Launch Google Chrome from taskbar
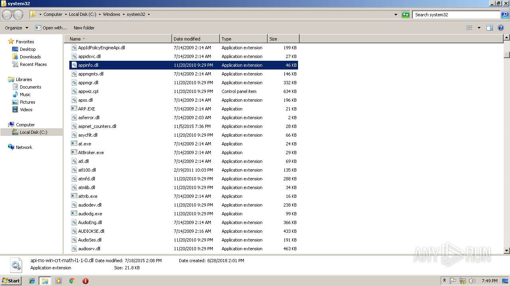510x286 pixels. [72, 281]
